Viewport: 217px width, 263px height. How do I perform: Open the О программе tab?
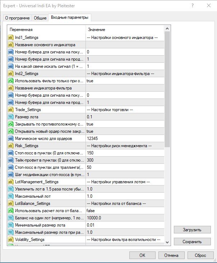(17, 18)
